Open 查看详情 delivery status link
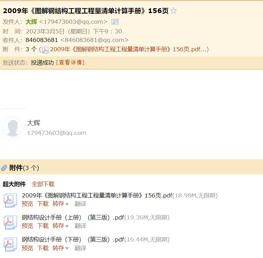263x258 pixels. click(70, 62)
